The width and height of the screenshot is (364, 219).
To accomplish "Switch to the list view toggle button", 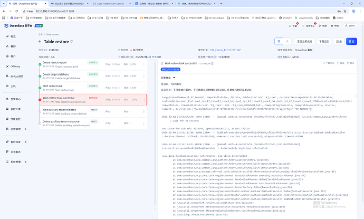I will [279, 41].
